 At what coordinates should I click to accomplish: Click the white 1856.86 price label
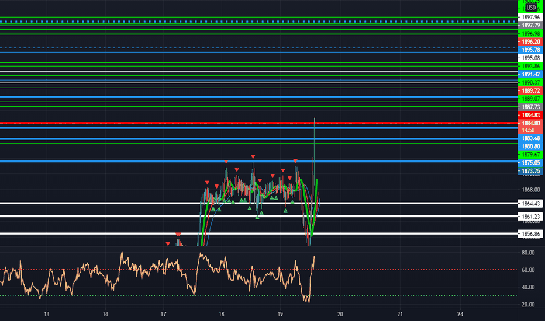click(530, 234)
